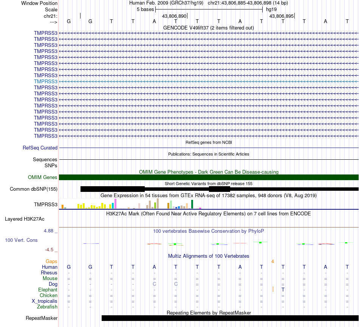
Task: Click the black RepeatMasker repeat bar
Action: 230,318
